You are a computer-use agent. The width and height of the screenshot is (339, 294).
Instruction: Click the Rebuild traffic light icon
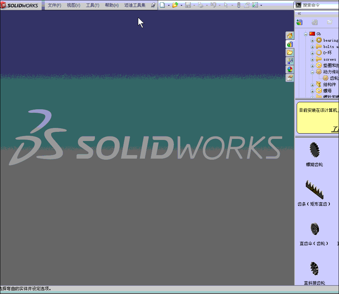coord(239,5)
